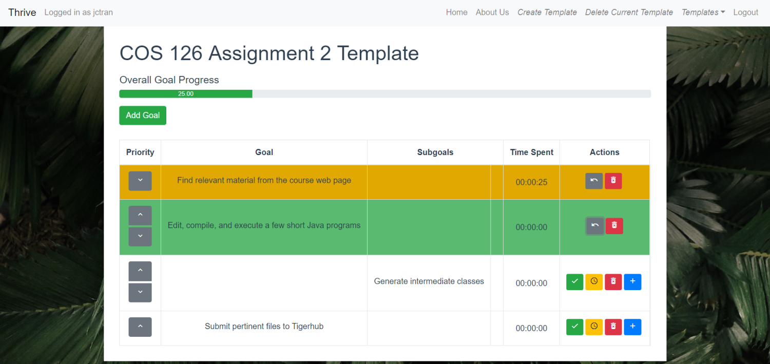
Task: Open the Create Template page
Action: (x=547, y=12)
